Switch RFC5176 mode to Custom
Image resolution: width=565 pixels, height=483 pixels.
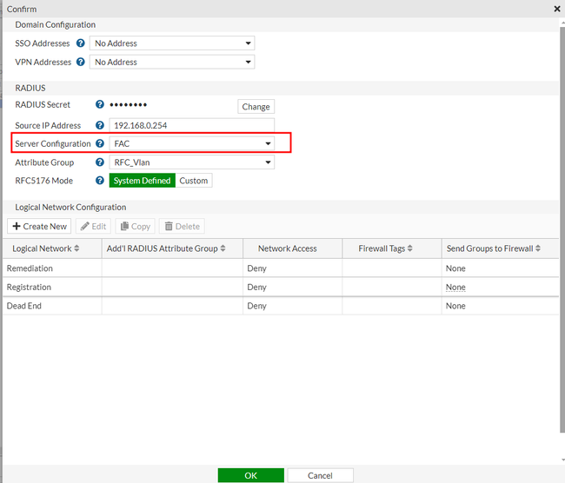pos(194,181)
